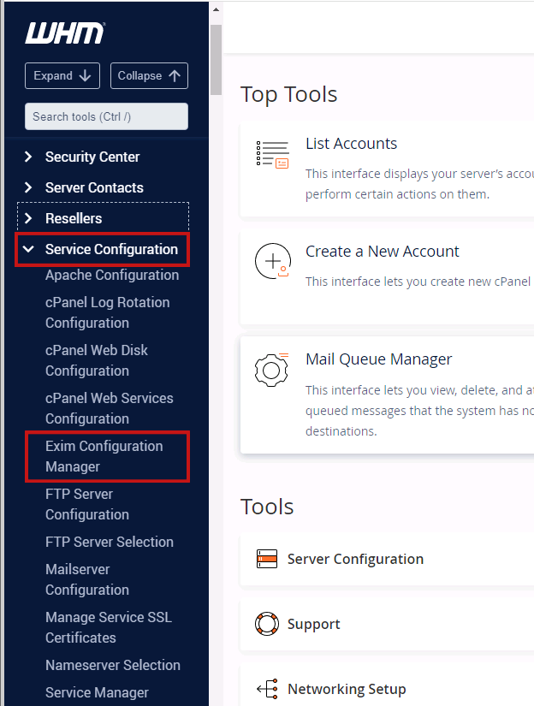Viewport: 534px width, 706px height.
Task: Open the Resellers menu section
Action: click(x=74, y=218)
